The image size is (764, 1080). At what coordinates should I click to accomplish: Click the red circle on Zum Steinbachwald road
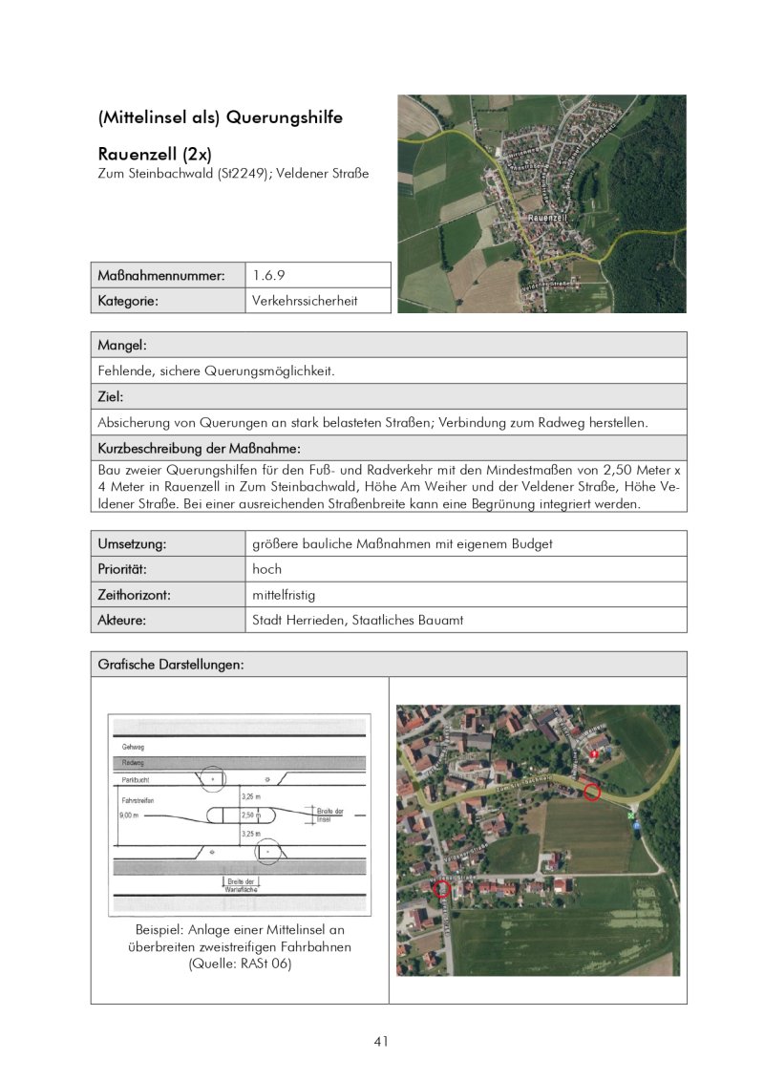[592, 792]
